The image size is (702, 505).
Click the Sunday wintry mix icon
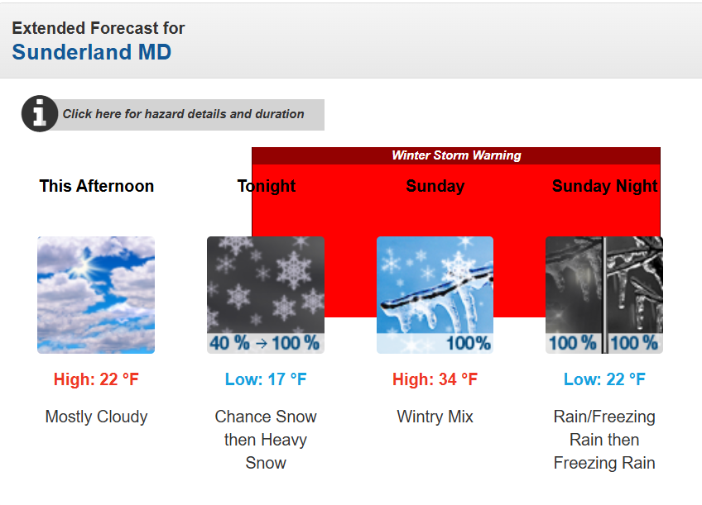(435, 294)
